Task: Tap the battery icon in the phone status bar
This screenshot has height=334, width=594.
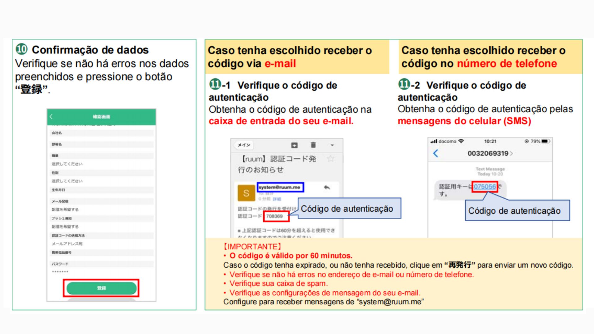Action: 545,141
